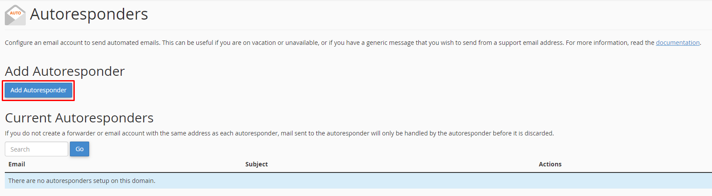Sort by the Subject column header
712x196 pixels.
[257, 164]
